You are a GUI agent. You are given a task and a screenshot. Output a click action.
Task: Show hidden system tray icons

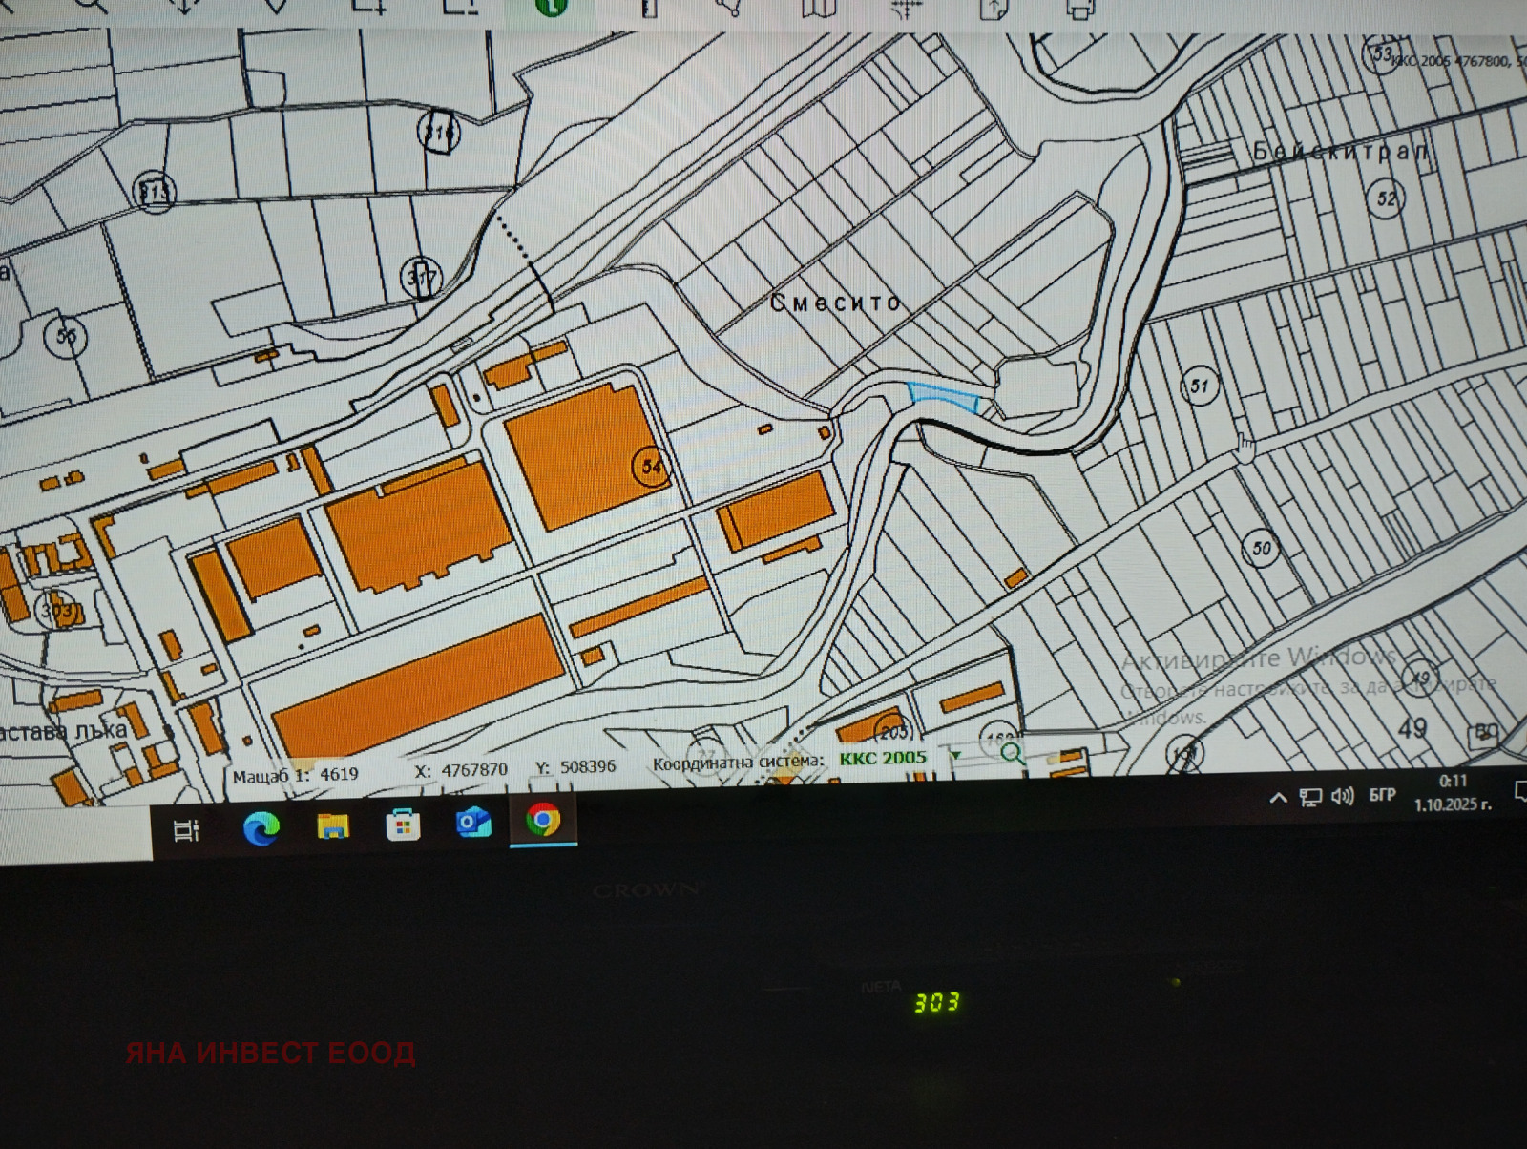pyautogui.click(x=1278, y=799)
